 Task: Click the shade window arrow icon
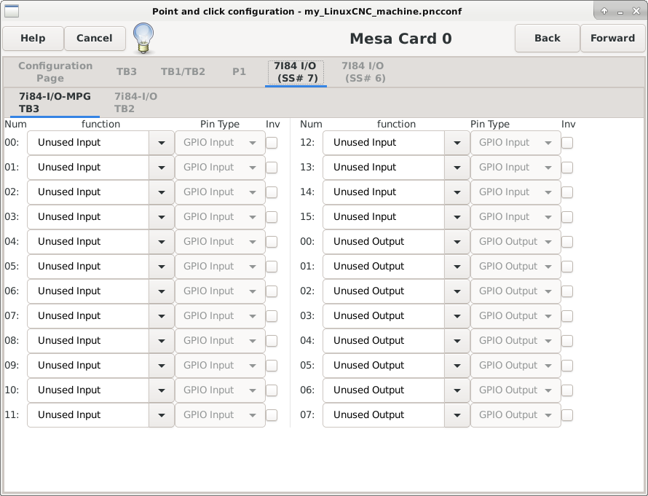(x=604, y=11)
